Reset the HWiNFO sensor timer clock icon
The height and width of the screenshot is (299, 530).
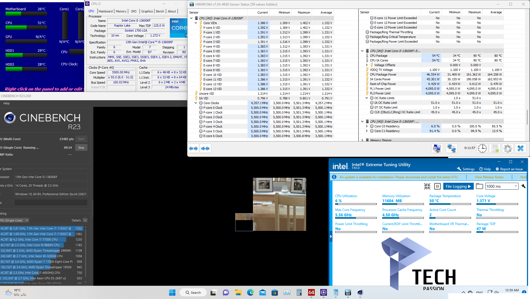[482, 148]
